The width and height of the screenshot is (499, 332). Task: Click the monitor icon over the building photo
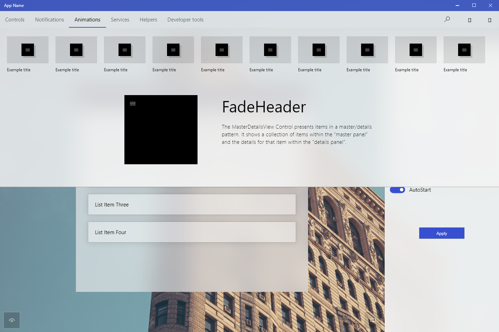(373, 320)
